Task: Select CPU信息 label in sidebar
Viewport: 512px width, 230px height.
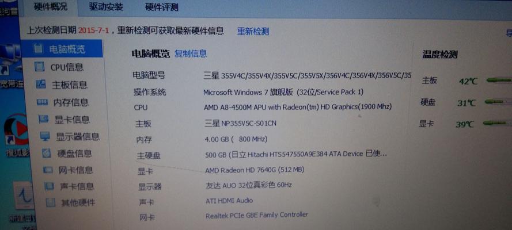Action: [x=67, y=67]
